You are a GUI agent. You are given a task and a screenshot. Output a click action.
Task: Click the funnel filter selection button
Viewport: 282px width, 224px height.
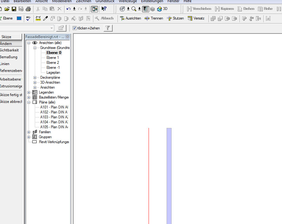tap(108, 28)
